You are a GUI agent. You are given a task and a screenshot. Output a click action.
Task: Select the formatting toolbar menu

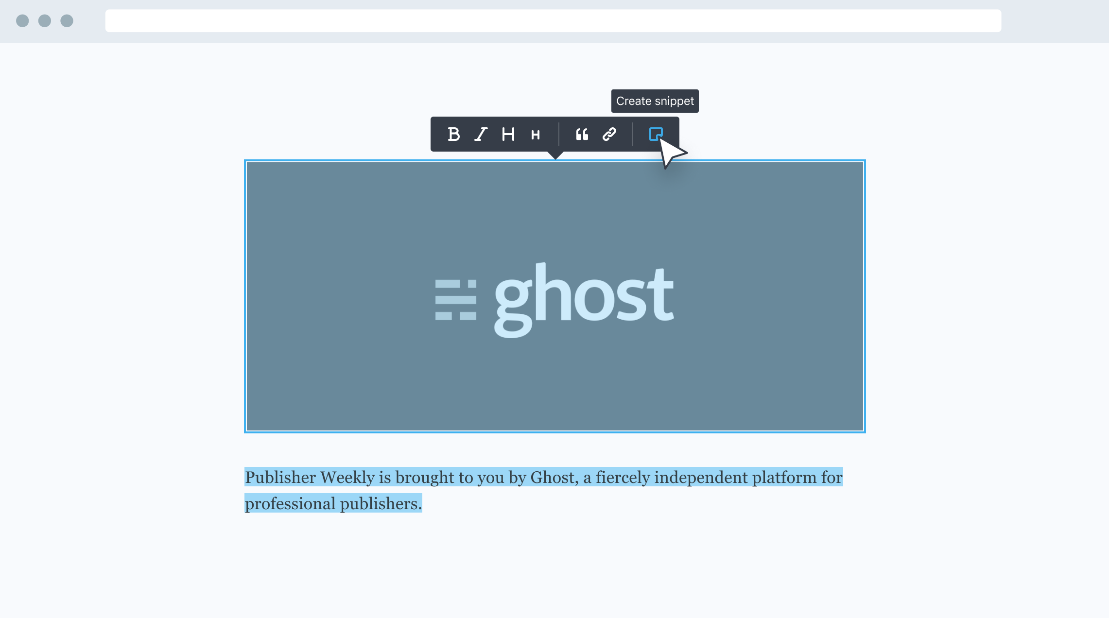(x=554, y=134)
